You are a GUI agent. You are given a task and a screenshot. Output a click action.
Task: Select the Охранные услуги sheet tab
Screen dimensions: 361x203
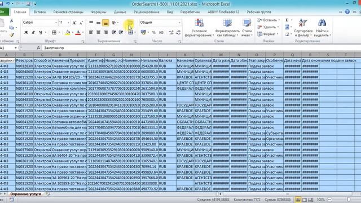[x=25, y=194]
